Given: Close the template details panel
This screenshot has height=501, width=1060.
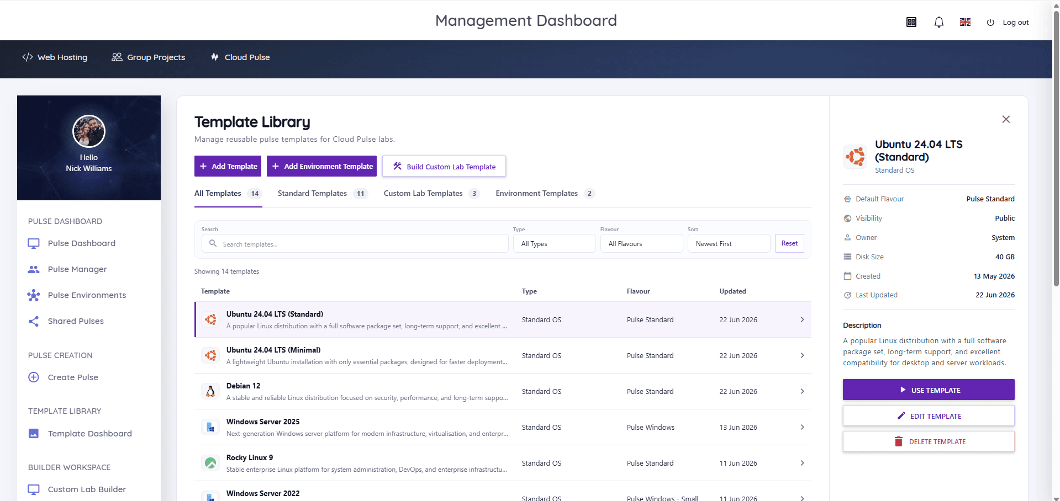Looking at the screenshot, I should [1006, 119].
